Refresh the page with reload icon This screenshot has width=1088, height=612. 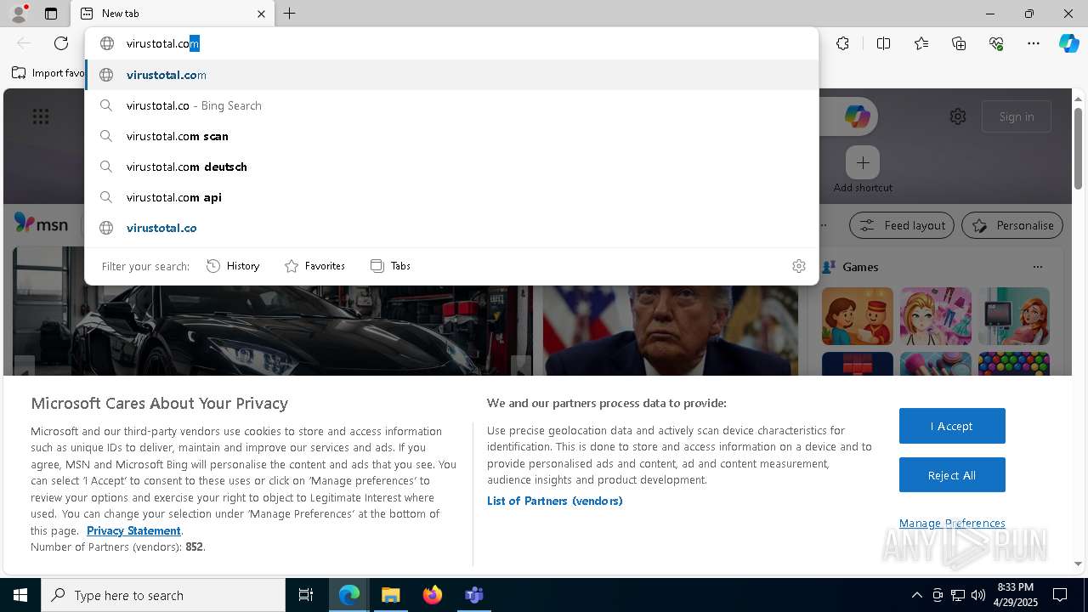coord(61,43)
